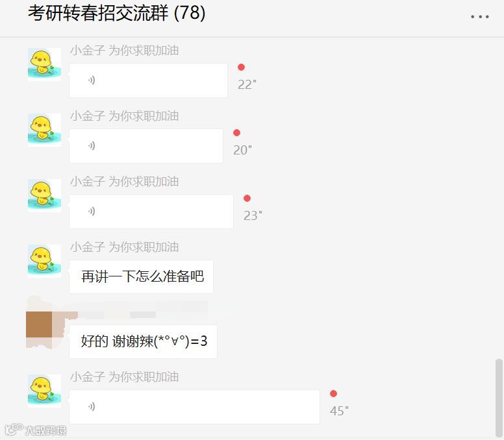Click the unread red dot by the 22" message
This screenshot has width=504, height=440.
[x=241, y=67]
